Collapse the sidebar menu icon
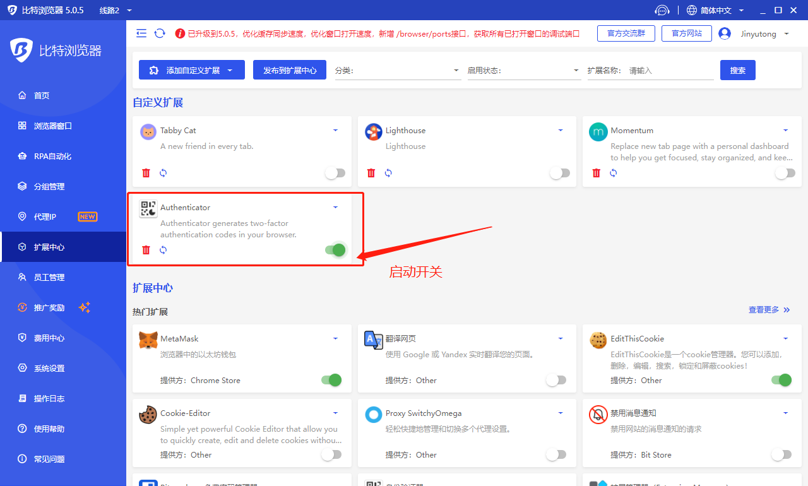808x486 pixels. pos(141,33)
